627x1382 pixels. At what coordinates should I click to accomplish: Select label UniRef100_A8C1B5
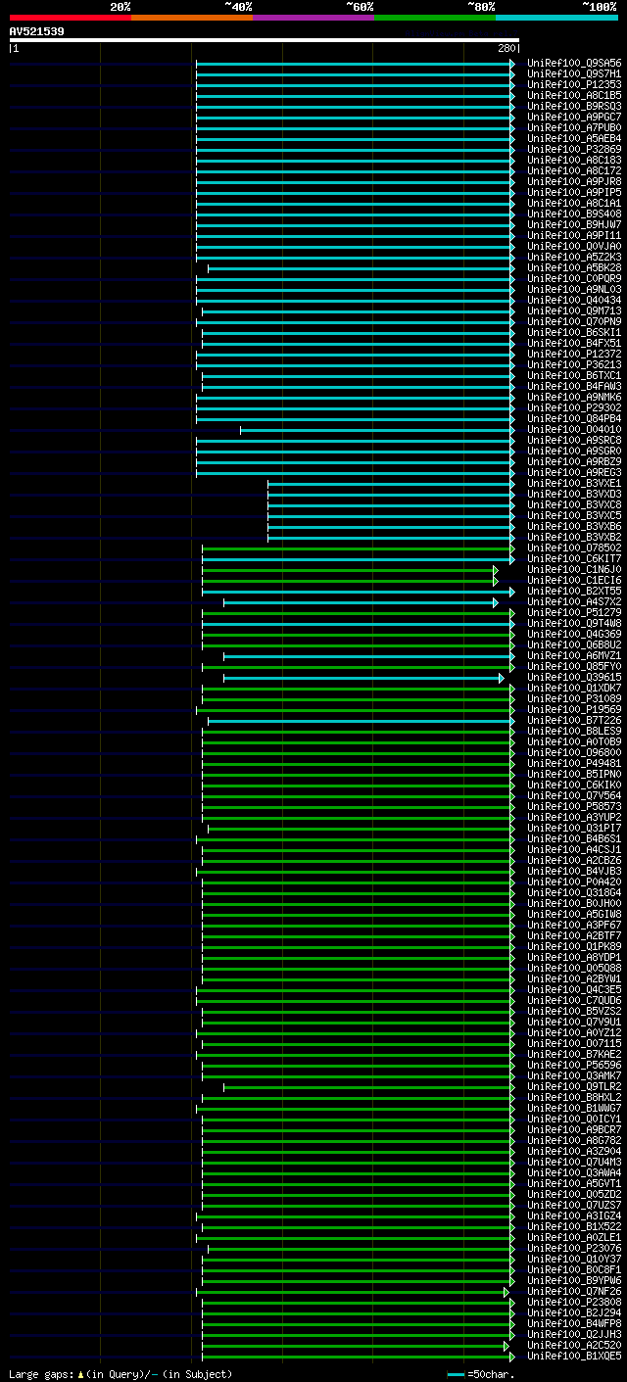tap(574, 95)
